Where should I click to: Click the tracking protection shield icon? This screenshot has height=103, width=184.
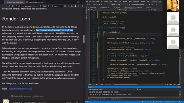[x=16, y=6]
